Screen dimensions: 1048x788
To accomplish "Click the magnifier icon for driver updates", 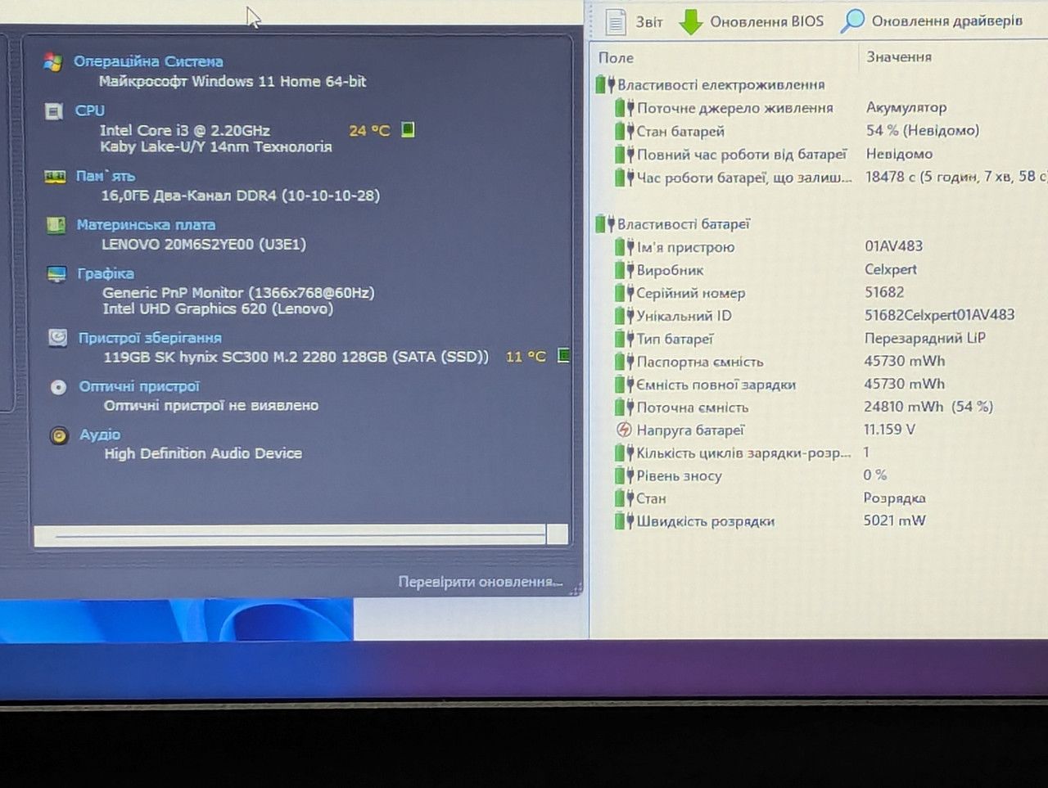I will pos(852,21).
